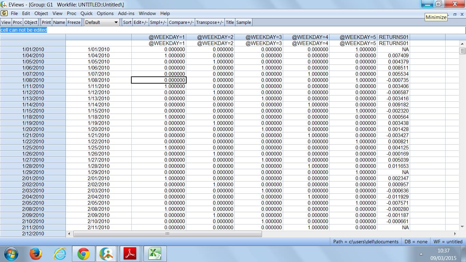Toggle edit mode with Edit+/-
Screen dimensions: 466x262
point(141,22)
